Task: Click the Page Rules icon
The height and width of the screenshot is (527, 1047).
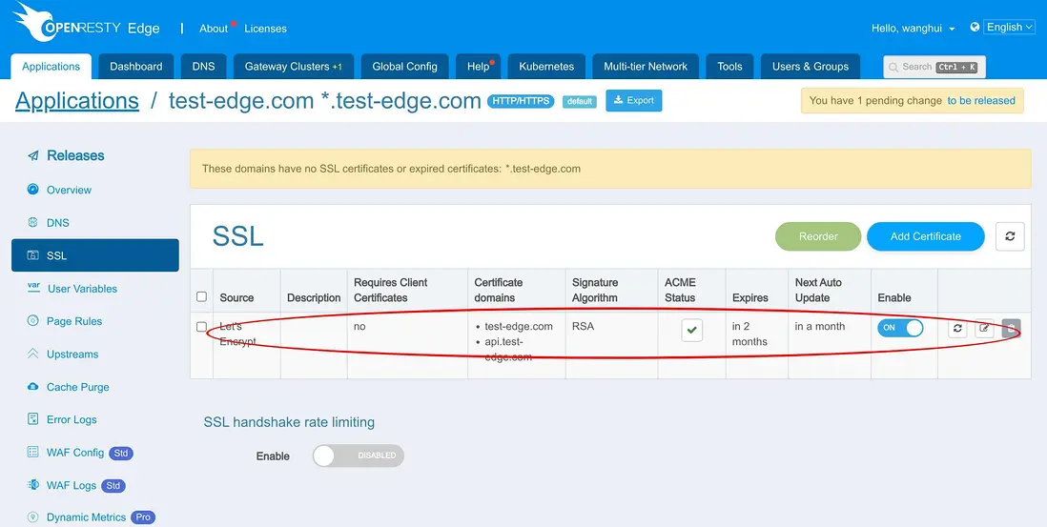Action: coord(32,321)
